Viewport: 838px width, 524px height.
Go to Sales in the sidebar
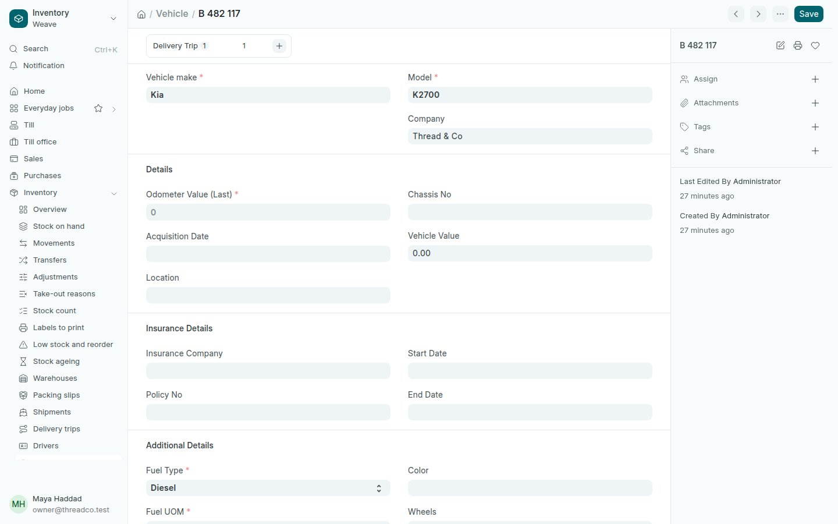coord(63,159)
